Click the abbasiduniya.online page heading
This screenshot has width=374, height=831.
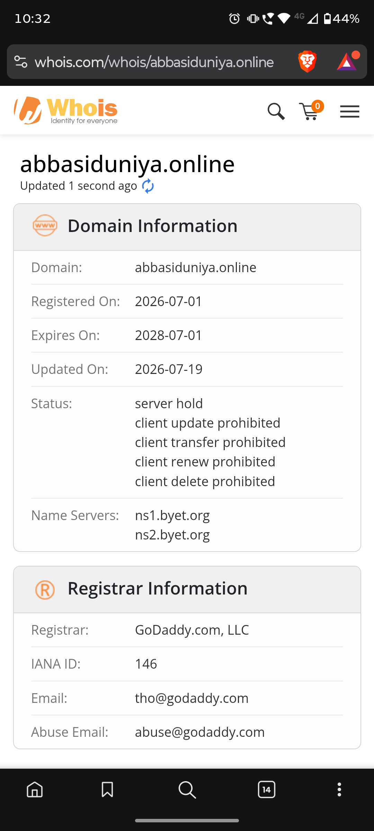(127, 164)
